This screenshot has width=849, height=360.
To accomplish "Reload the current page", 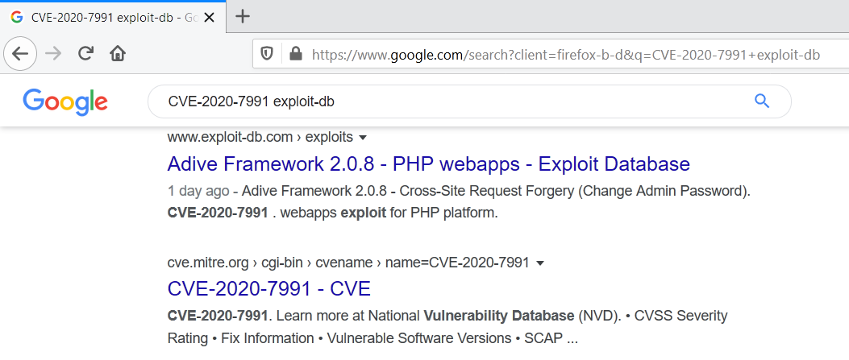I will [x=85, y=53].
